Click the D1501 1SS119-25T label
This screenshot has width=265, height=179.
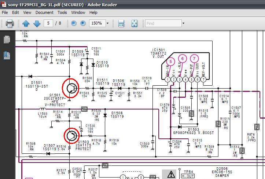[37, 86]
